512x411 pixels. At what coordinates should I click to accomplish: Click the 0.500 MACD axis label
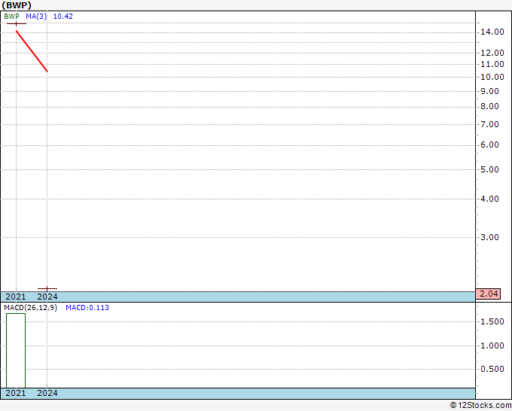[x=492, y=369]
